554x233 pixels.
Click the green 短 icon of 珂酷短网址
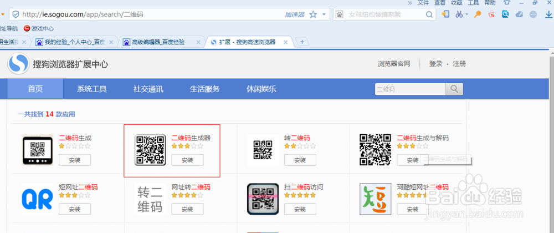[375, 199]
